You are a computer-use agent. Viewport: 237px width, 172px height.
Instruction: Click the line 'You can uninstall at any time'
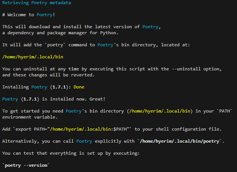(x=112, y=69)
